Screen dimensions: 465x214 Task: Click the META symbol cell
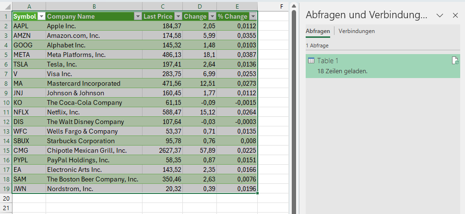(x=29, y=55)
